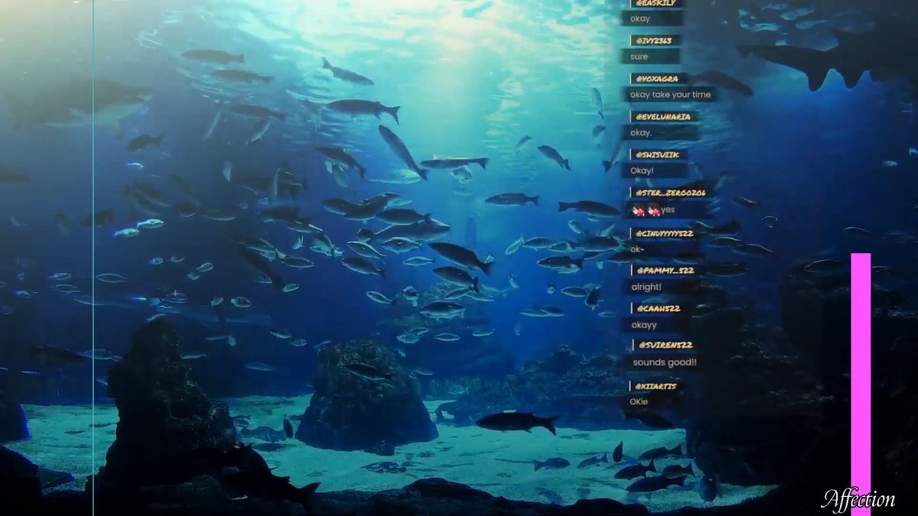Click the 'okayy' chat message
Image resolution: width=918 pixels, height=516 pixels.
point(644,325)
